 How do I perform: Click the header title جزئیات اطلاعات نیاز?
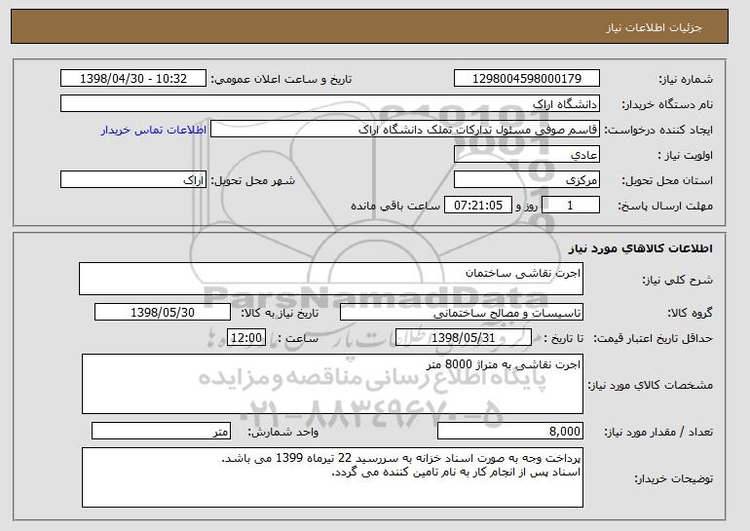click(x=654, y=27)
